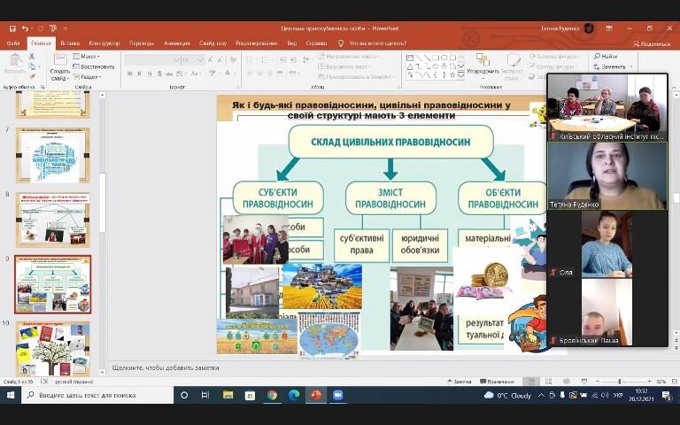Screen dimensions: 680x425
Task: Open the font name combo box
Action: coord(152,60)
